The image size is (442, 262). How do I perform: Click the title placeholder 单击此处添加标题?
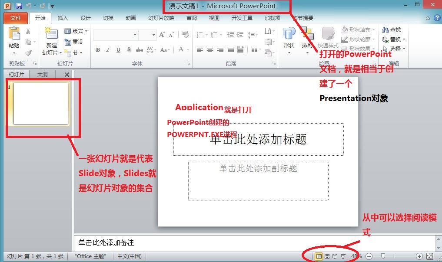pos(259,139)
